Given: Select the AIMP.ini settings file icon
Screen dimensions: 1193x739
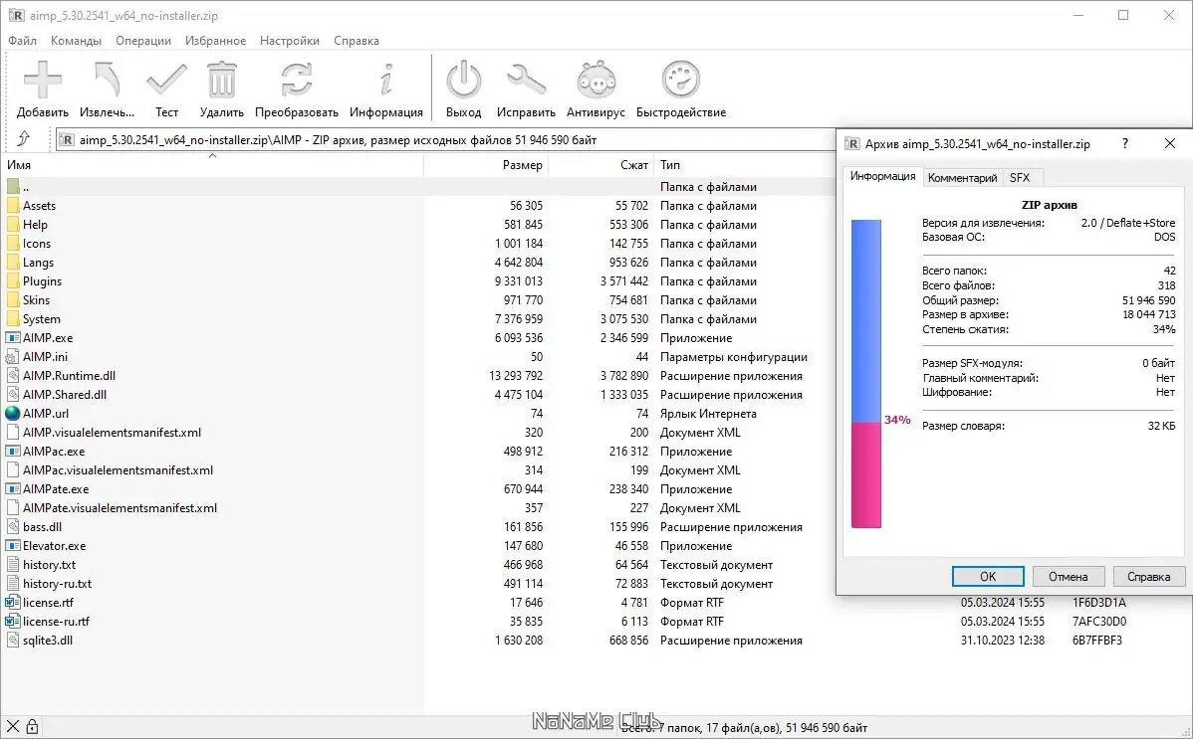Looking at the screenshot, I should (x=13, y=357).
